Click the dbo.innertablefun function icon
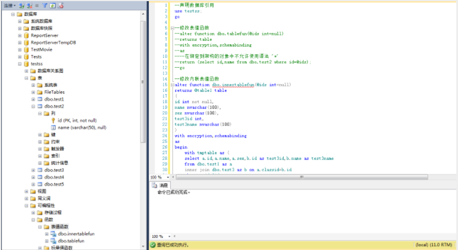 coord(53,234)
